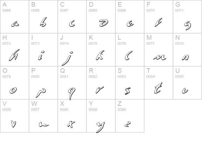Select the glyph cell for letter A
The width and height of the screenshot is (202, 148).
14,17
